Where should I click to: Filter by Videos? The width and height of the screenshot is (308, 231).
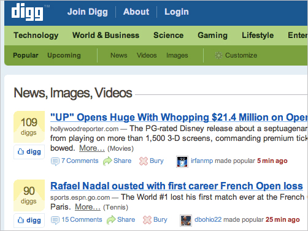[147, 55]
